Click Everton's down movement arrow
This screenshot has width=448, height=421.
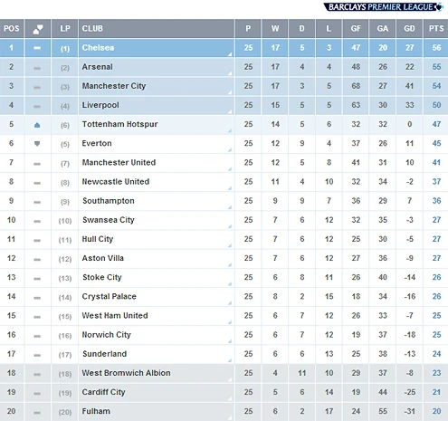[37, 144]
